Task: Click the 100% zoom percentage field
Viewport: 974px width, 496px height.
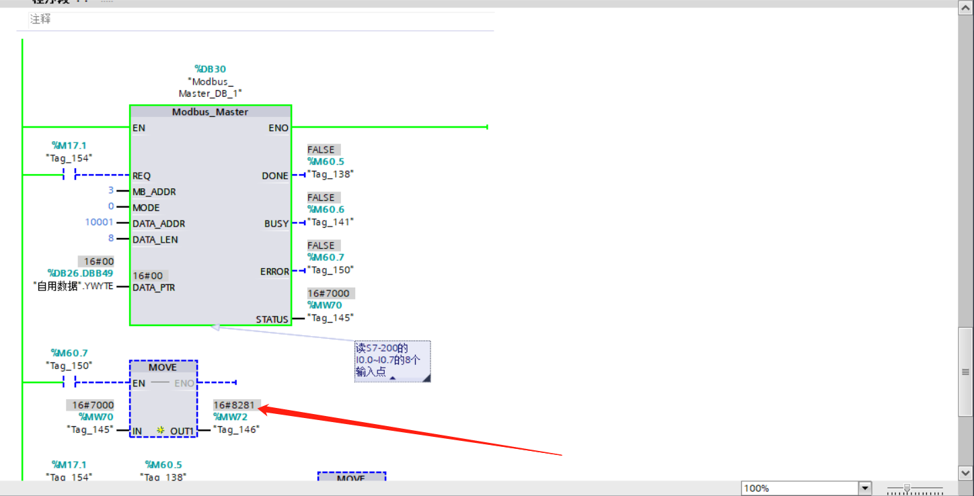Action: coord(799,489)
